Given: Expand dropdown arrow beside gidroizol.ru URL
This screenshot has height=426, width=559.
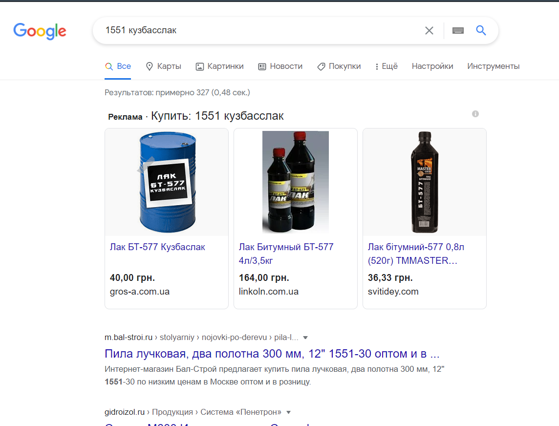Looking at the screenshot, I should click(288, 412).
